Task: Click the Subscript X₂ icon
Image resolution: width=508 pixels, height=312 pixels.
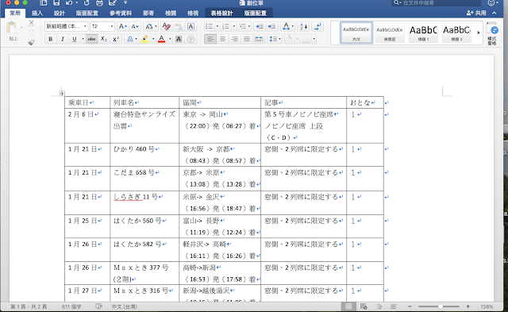Action: [104, 39]
